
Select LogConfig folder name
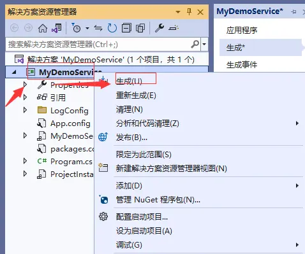click(x=70, y=111)
